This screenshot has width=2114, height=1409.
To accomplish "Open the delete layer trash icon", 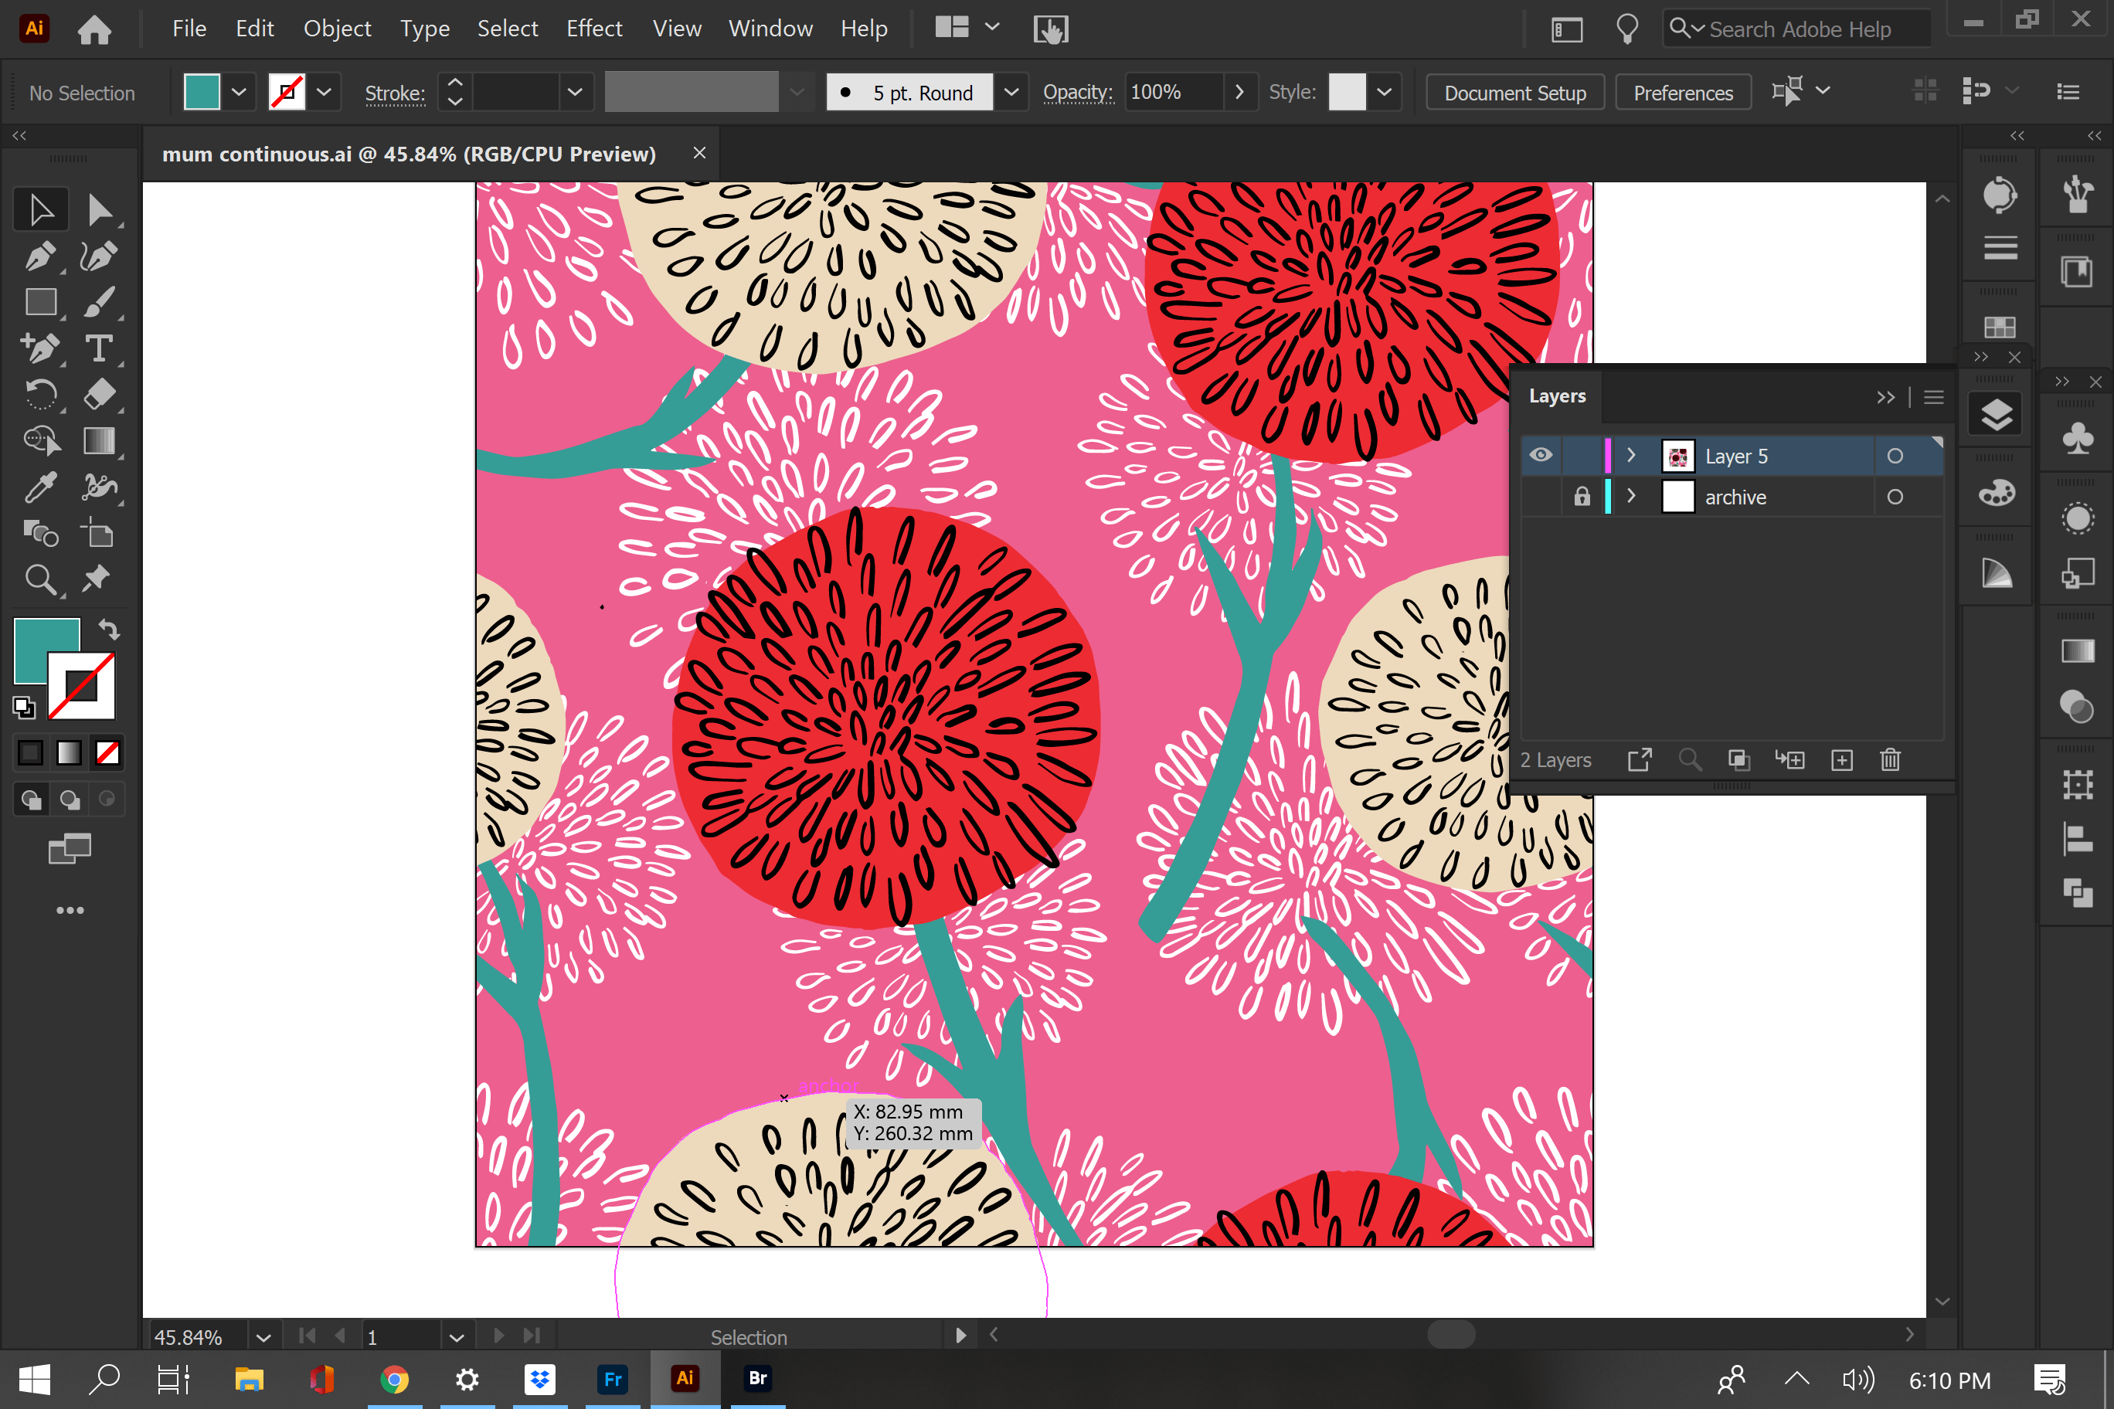I will [1889, 759].
